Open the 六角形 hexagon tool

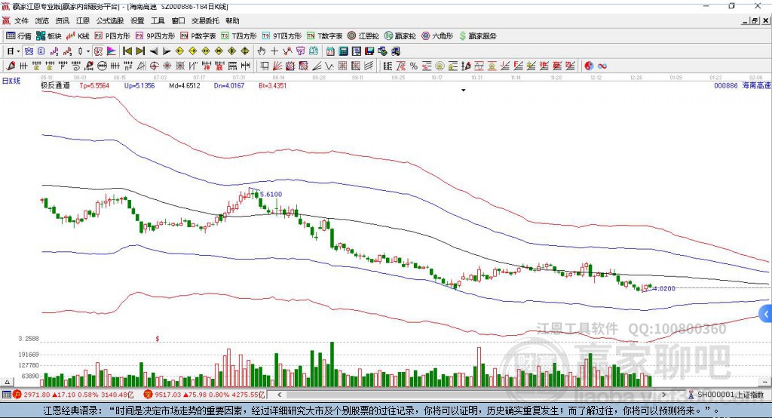pos(437,36)
